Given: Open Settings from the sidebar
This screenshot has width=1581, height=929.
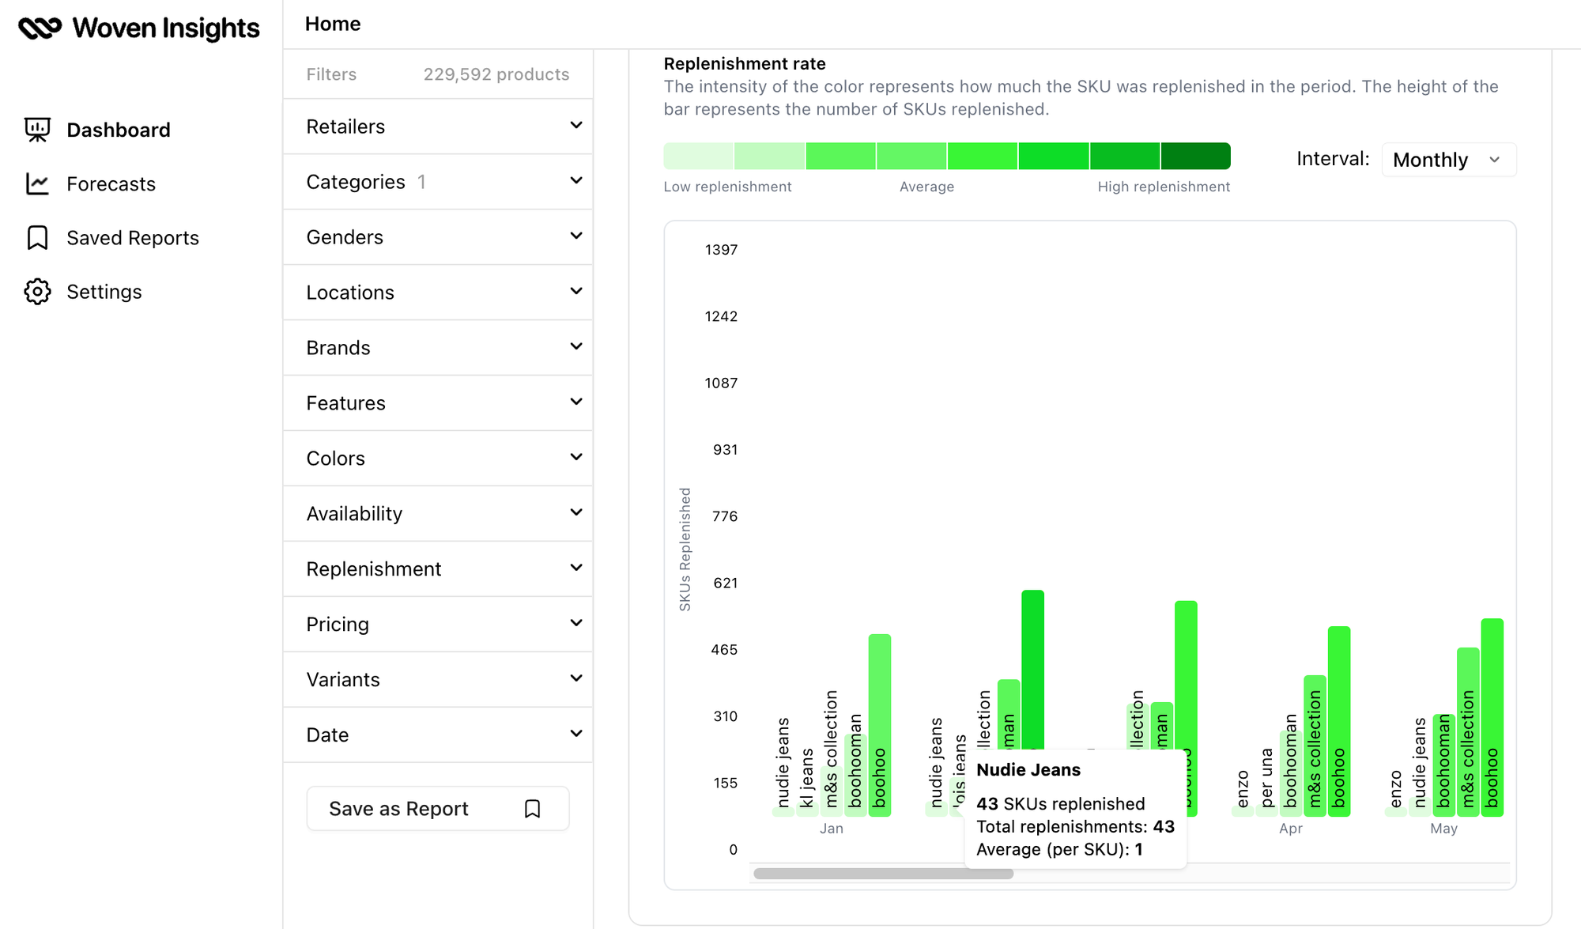Looking at the screenshot, I should point(104,292).
